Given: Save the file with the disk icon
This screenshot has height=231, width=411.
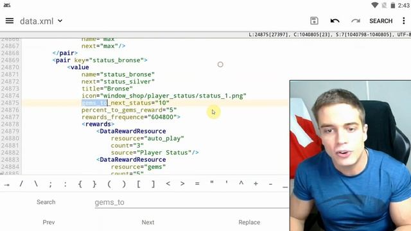Looking at the screenshot, I should click(x=314, y=21).
